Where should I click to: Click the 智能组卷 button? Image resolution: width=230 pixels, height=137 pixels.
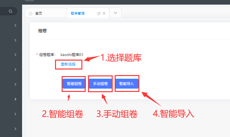pos(74,84)
